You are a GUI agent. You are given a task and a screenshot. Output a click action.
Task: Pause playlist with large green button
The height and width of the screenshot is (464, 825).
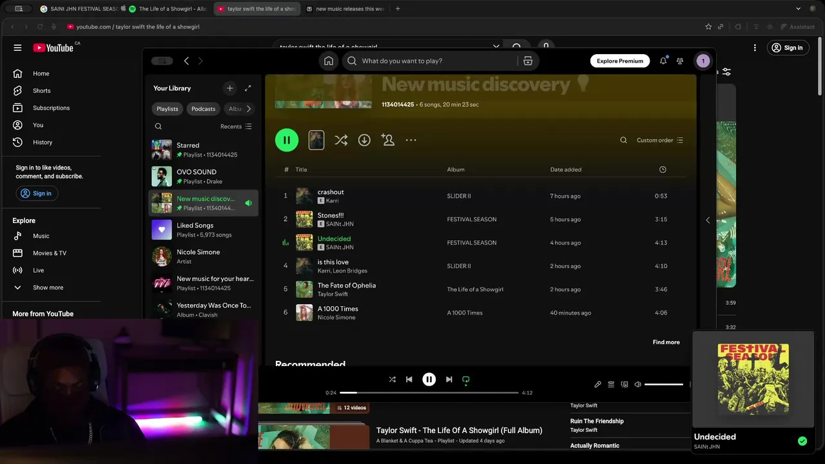tap(287, 140)
